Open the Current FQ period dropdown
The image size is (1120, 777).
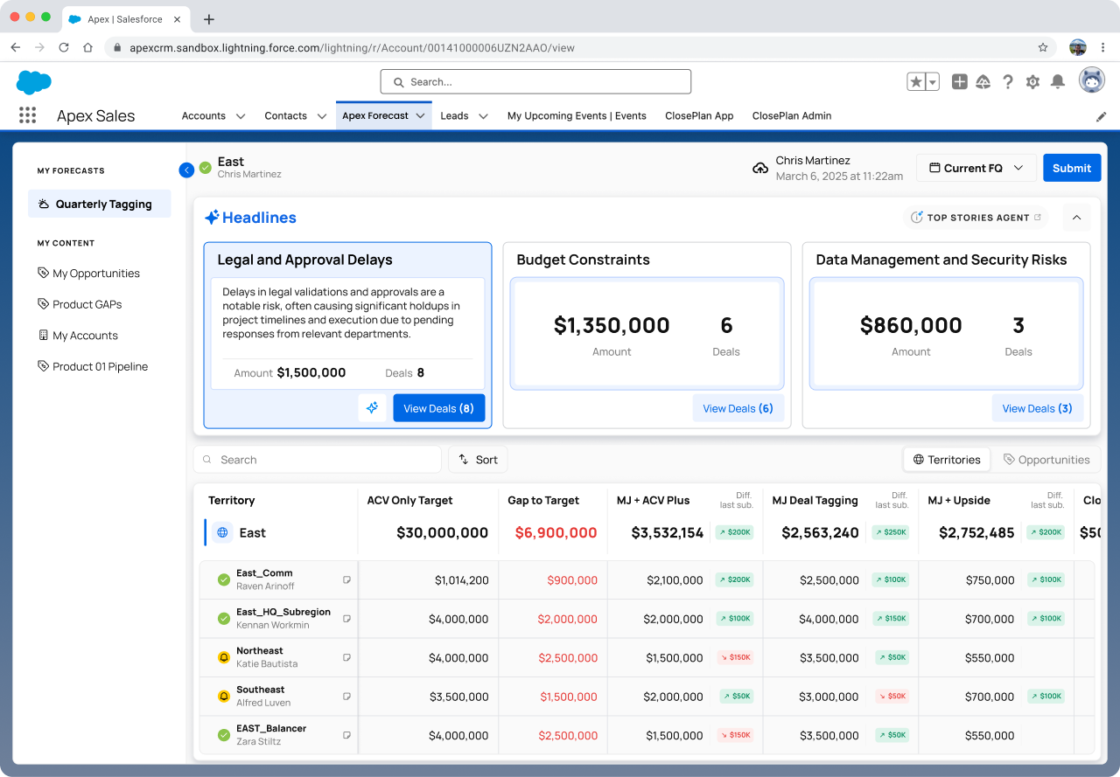pos(976,168)
